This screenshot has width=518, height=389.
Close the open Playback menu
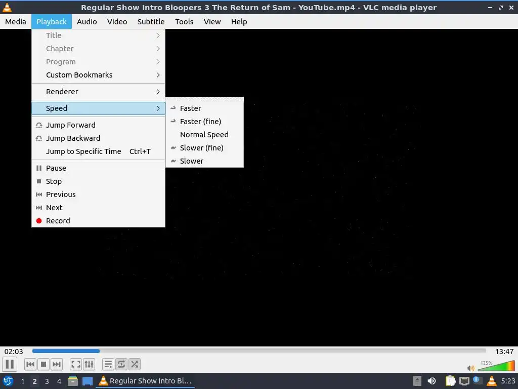click(x=52, y=21)
